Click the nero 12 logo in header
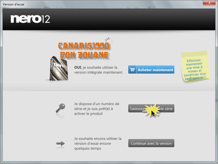The width and height of the screenshot is (218, 164). tap(30, 19)
